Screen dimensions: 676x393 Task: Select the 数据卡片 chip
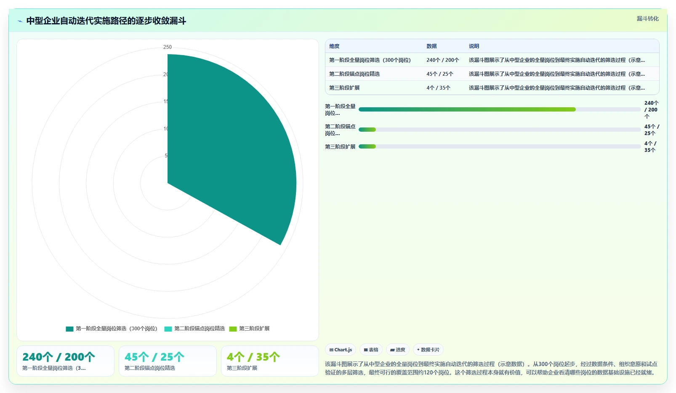coord(428,350)
